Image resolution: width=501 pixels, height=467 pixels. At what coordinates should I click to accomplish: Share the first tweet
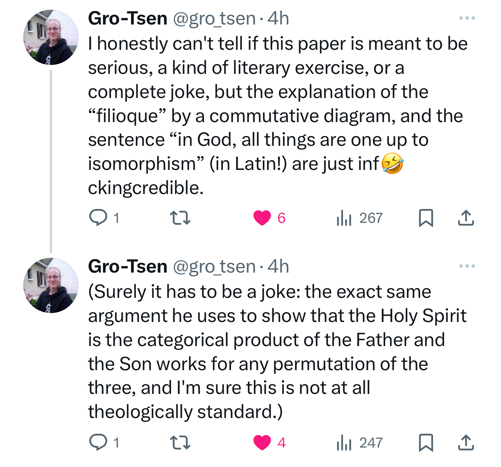click(x=466, y=218)
